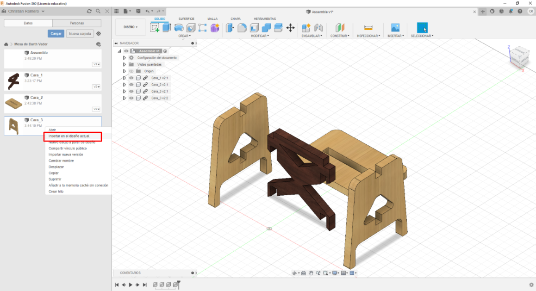Select the Hole tool
Screen dimensions: 536x291
pyautogui.click(x=191, y=28)
